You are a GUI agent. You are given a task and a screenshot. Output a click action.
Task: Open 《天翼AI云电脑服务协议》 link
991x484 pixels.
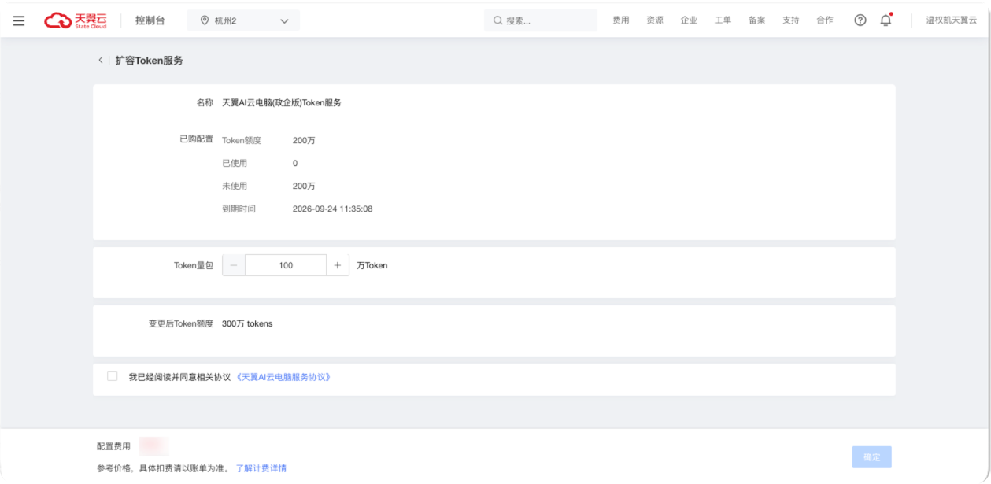283,377
